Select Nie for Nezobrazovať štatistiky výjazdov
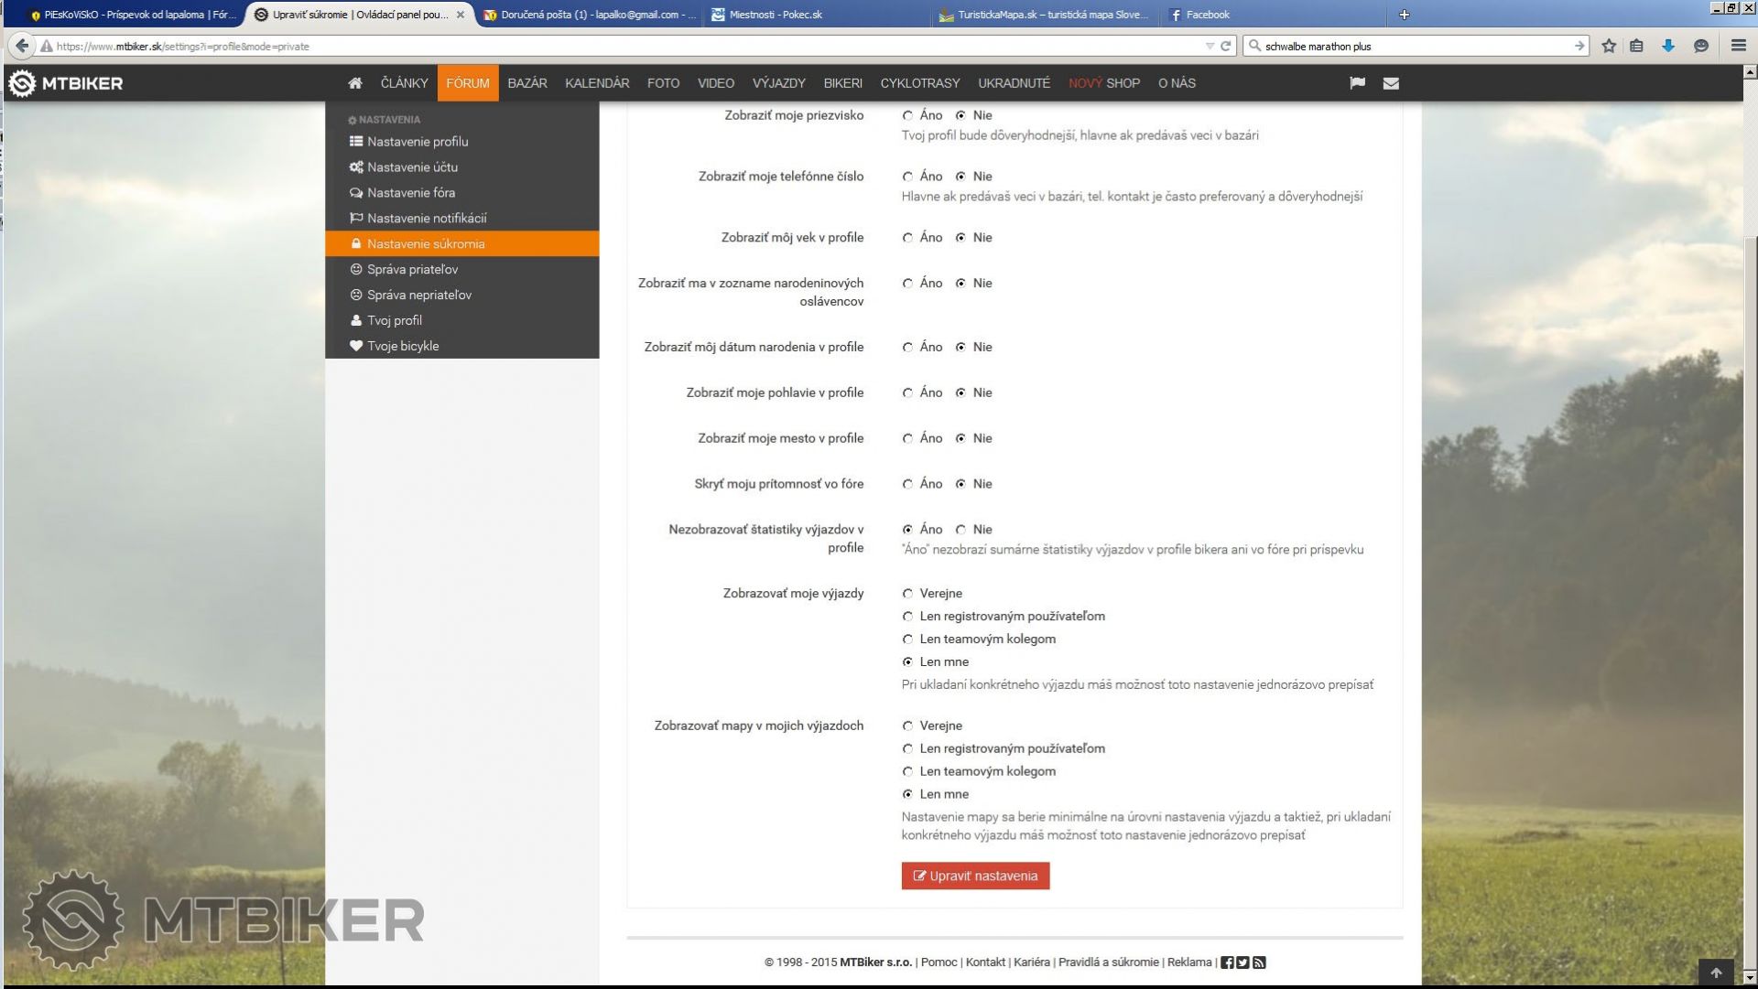Image resolution: width=1758 pixels, height=989 pixels. pyautogui.click(x=960, y=530)
